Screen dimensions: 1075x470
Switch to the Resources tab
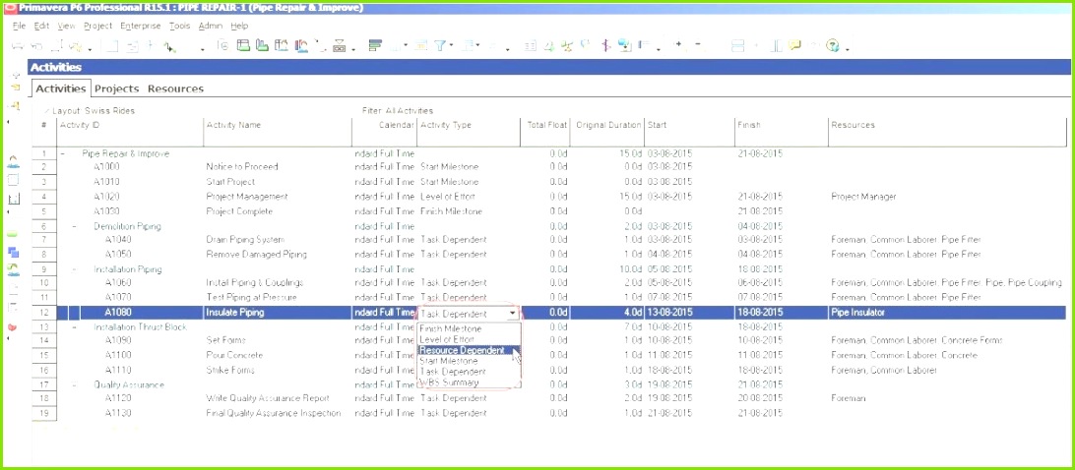click(x=175, y=88)
